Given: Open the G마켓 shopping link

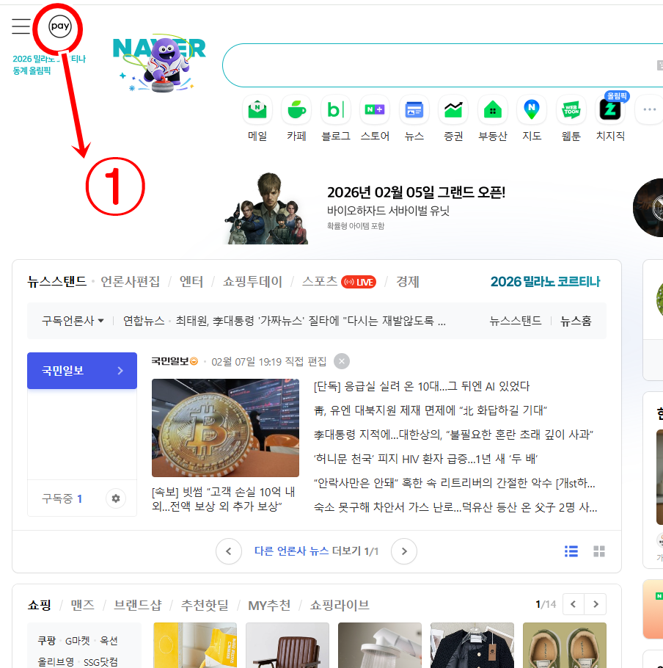Looking at the screenshot, I should click(x=78, y=641).
